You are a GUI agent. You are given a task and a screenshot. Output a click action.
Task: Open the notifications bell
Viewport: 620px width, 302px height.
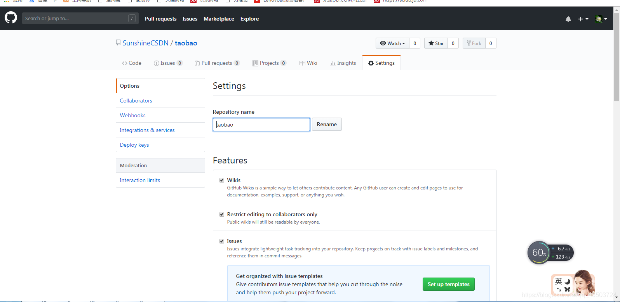(x=568, y=19)
